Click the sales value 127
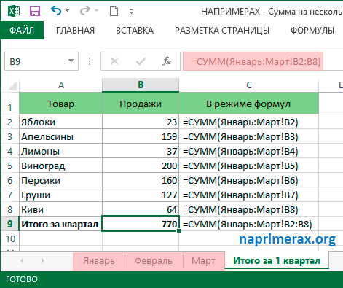This screenshot has width=343, height=288. 141,195
